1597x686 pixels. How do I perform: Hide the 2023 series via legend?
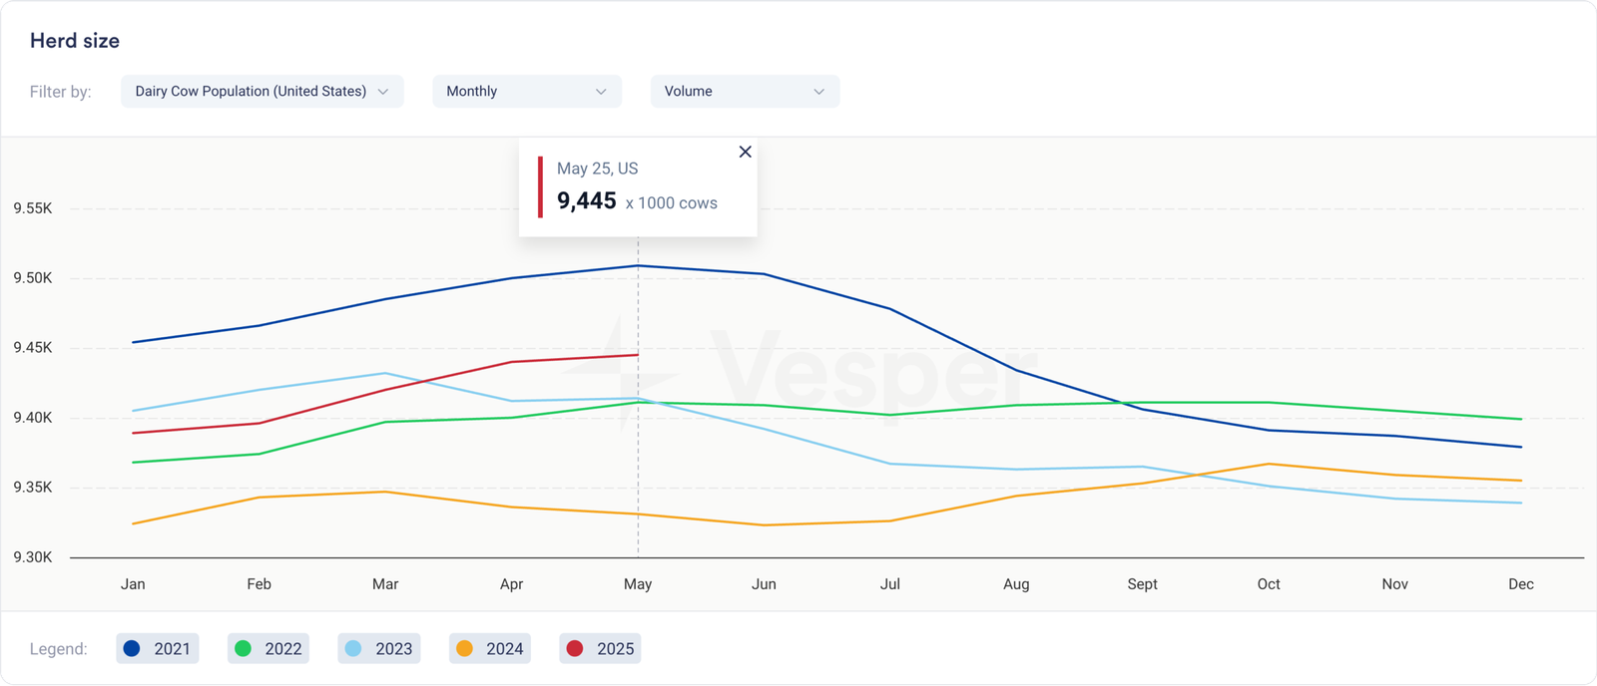tap(379, 649)
